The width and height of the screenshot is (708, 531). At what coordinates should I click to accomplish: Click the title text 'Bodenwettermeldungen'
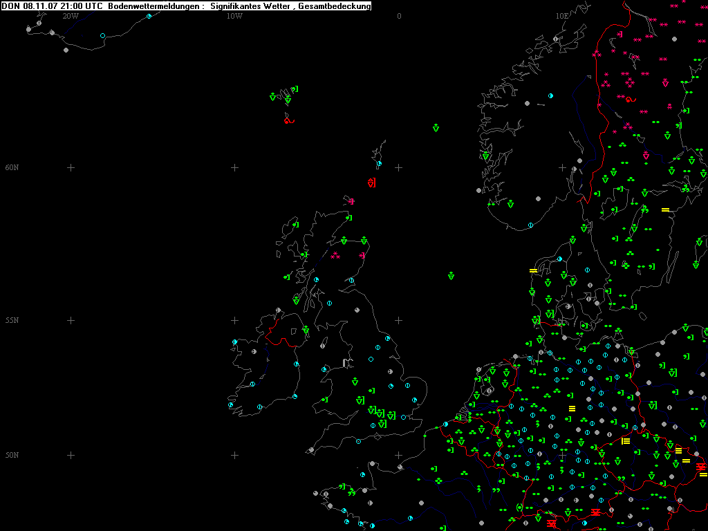coord(154,6)
